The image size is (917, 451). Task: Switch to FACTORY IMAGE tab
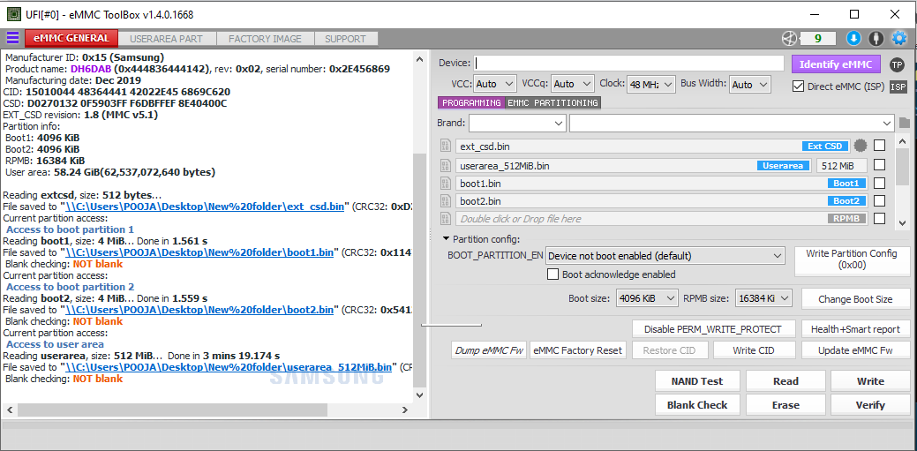coord(265,39)
